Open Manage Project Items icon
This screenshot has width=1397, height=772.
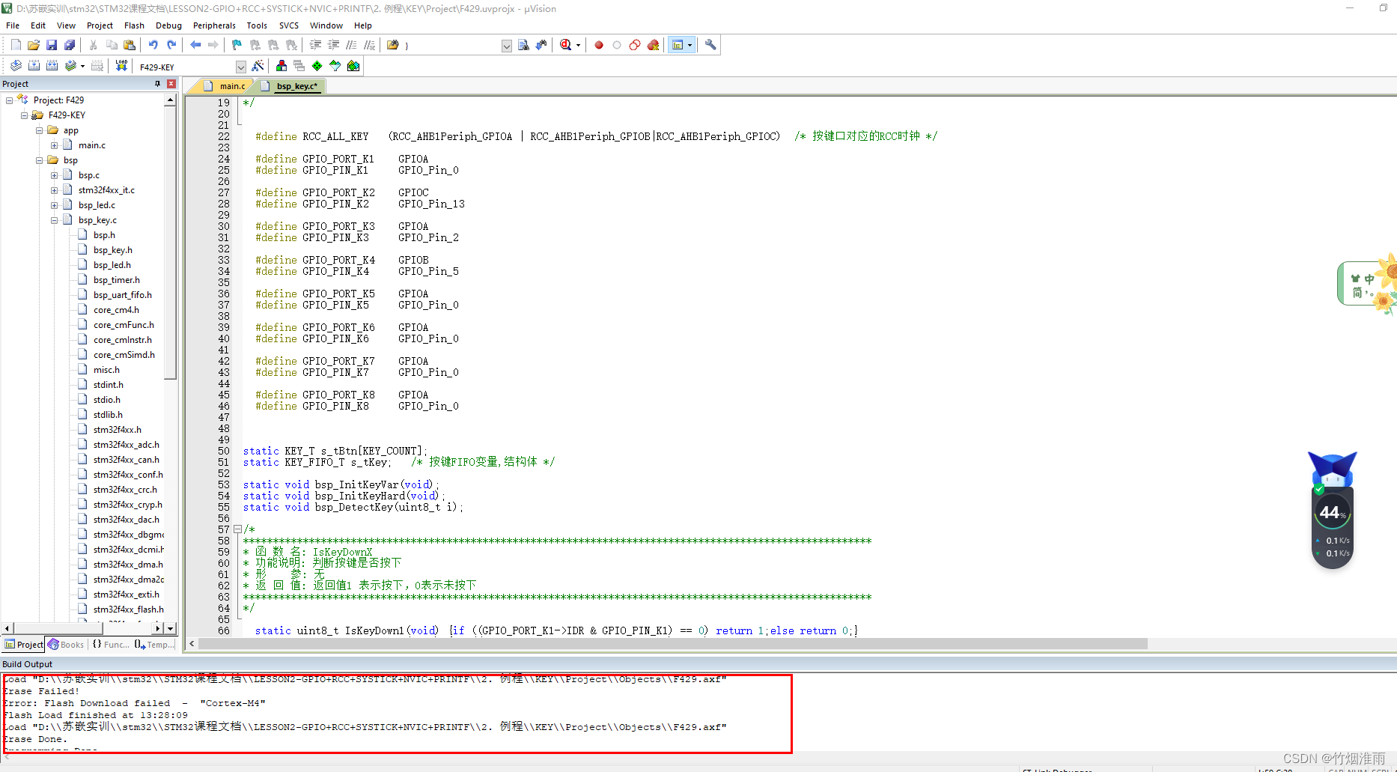[281, 66]
